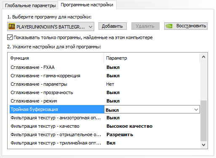Image resolution: width=216 pixels, height=158 pixels.
Task: Select the Фильтрация текстур - трилинейная оптимизация row
Action: click(x=105, y=143)
